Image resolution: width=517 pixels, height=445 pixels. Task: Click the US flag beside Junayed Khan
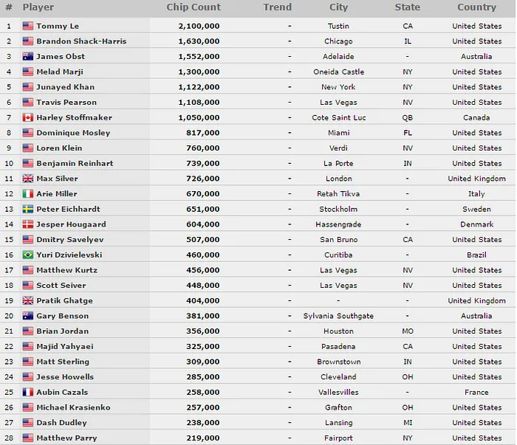(x=28, y=87)
